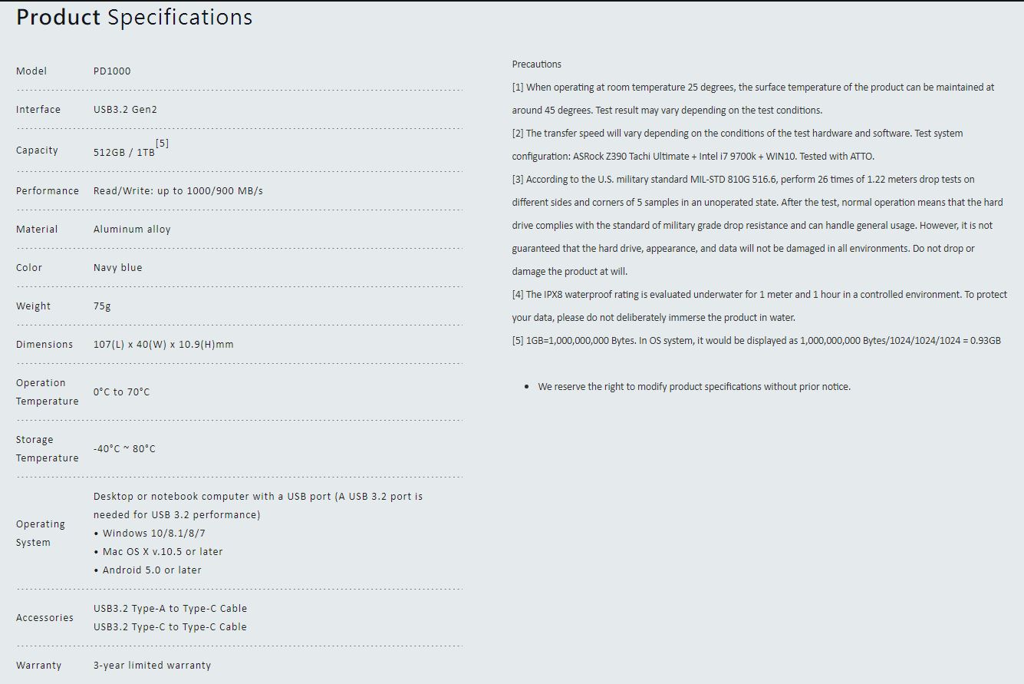Click the 107(L) x 40(W) x 10.9(H)mm dimensions

point(163,345)
